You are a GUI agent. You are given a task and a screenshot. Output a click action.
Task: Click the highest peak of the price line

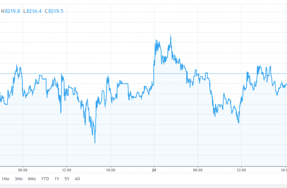coord(171,36)
